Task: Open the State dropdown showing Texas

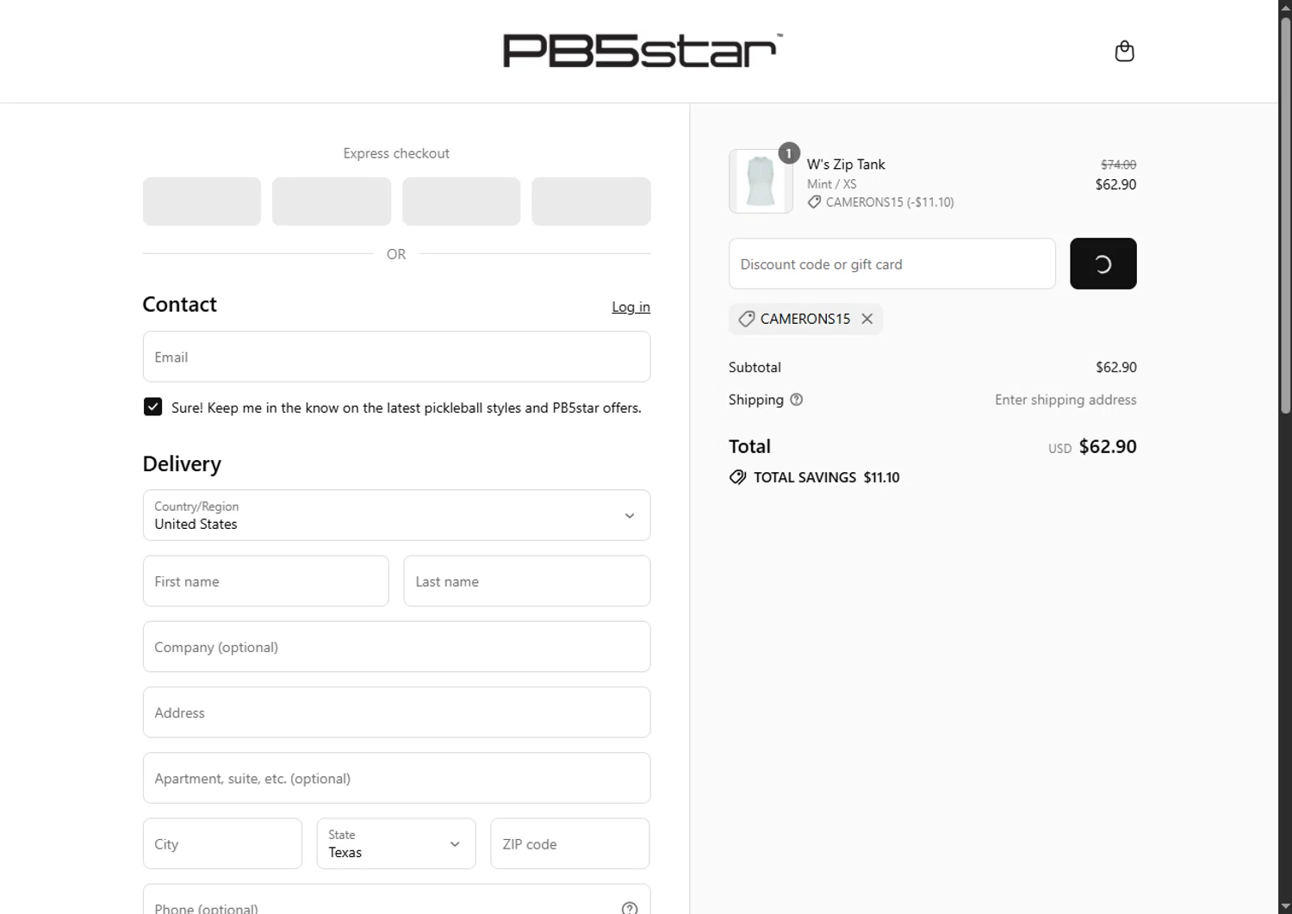Action: pyautogui.click(x=396, y=843)
